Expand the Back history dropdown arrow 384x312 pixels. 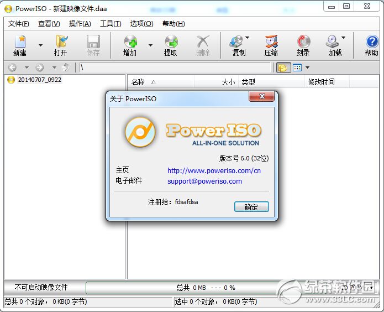(27, 67)
